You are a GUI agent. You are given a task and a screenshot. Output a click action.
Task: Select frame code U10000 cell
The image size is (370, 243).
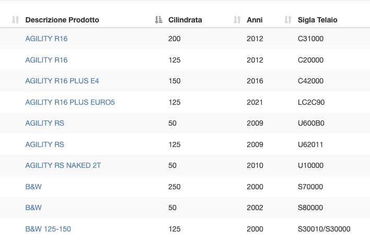tap(310, 165)
